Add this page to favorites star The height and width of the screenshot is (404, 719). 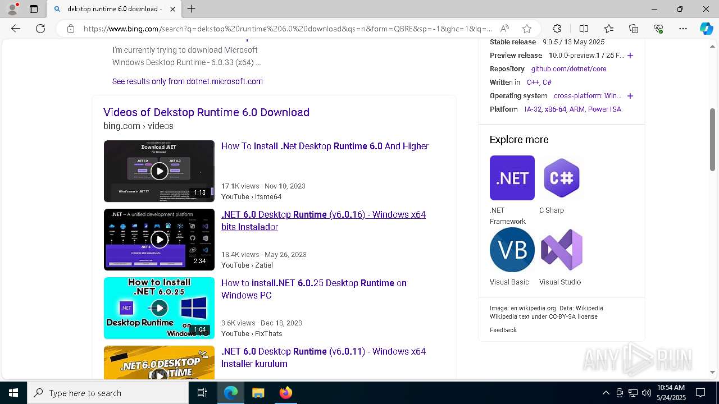click(x=527, y=29)
